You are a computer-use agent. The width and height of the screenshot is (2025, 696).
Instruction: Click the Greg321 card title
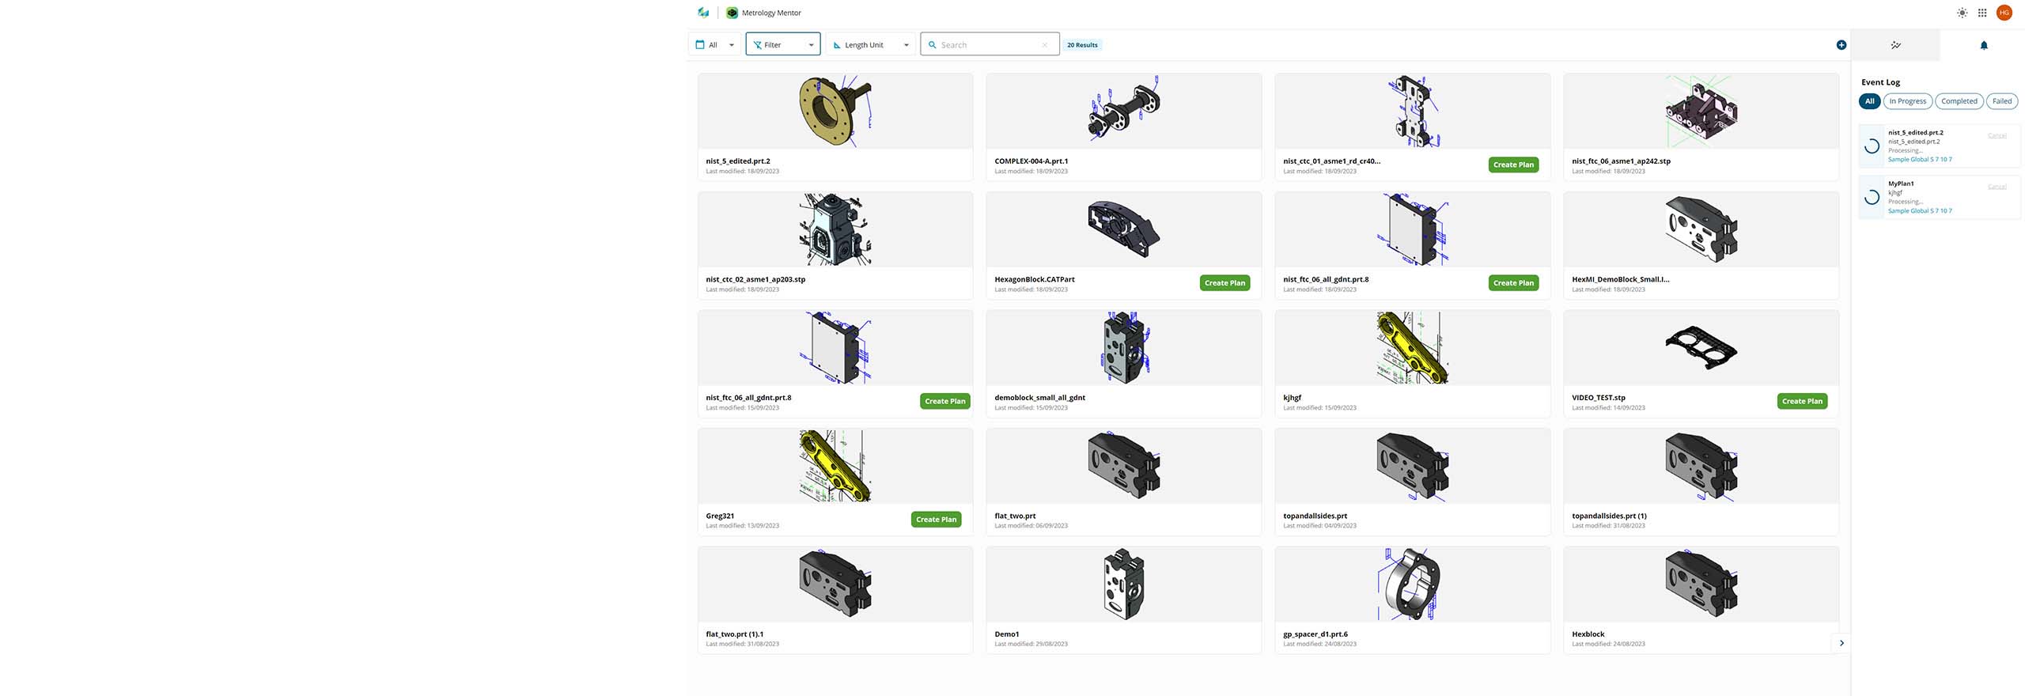click(720, 516)
